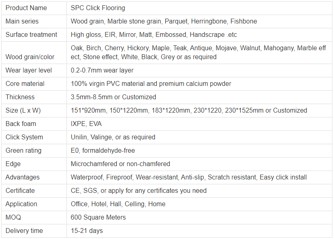The width and height of the screenshot is (334, 239).
Task: Click the Thickness row label
Action: pyautogui.click(x=20, y=97)
